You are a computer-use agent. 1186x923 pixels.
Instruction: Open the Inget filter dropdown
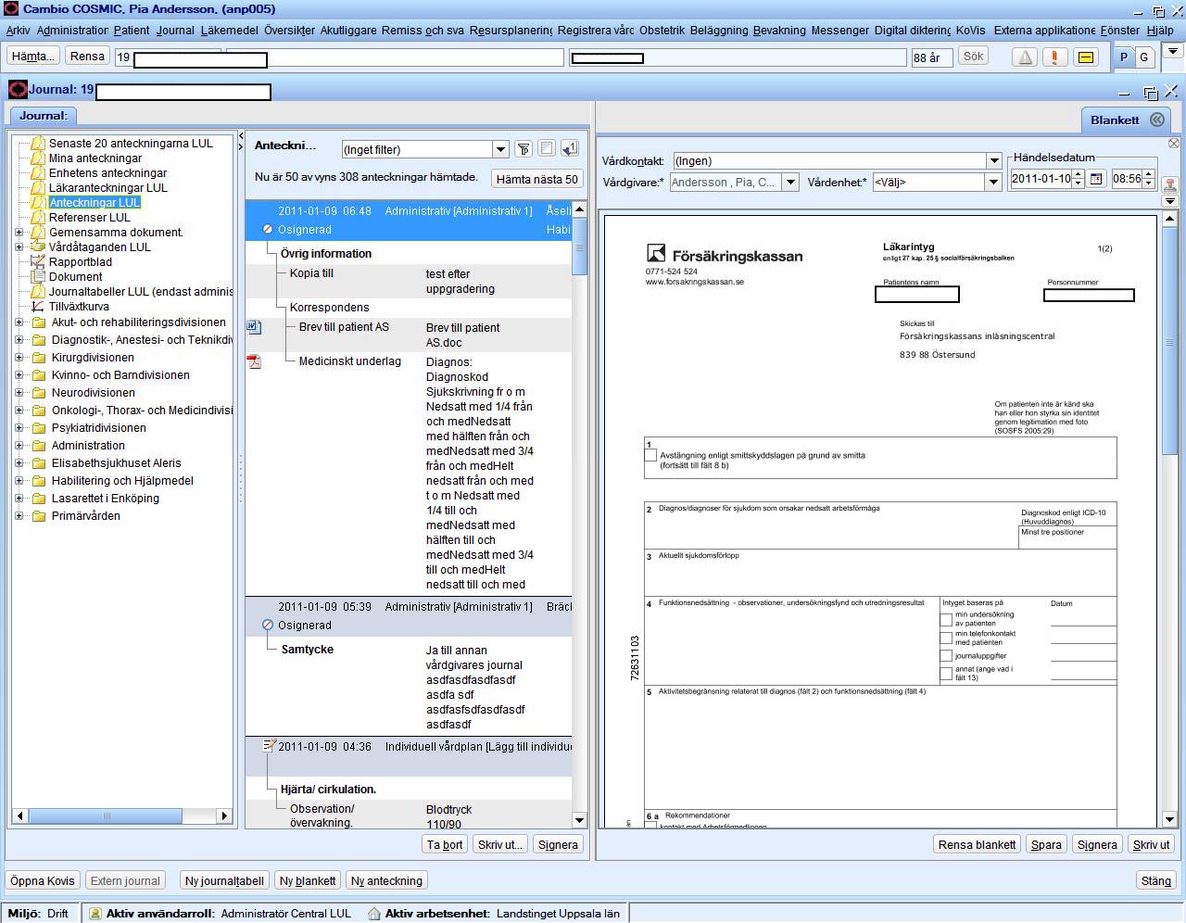pos(500,149)
